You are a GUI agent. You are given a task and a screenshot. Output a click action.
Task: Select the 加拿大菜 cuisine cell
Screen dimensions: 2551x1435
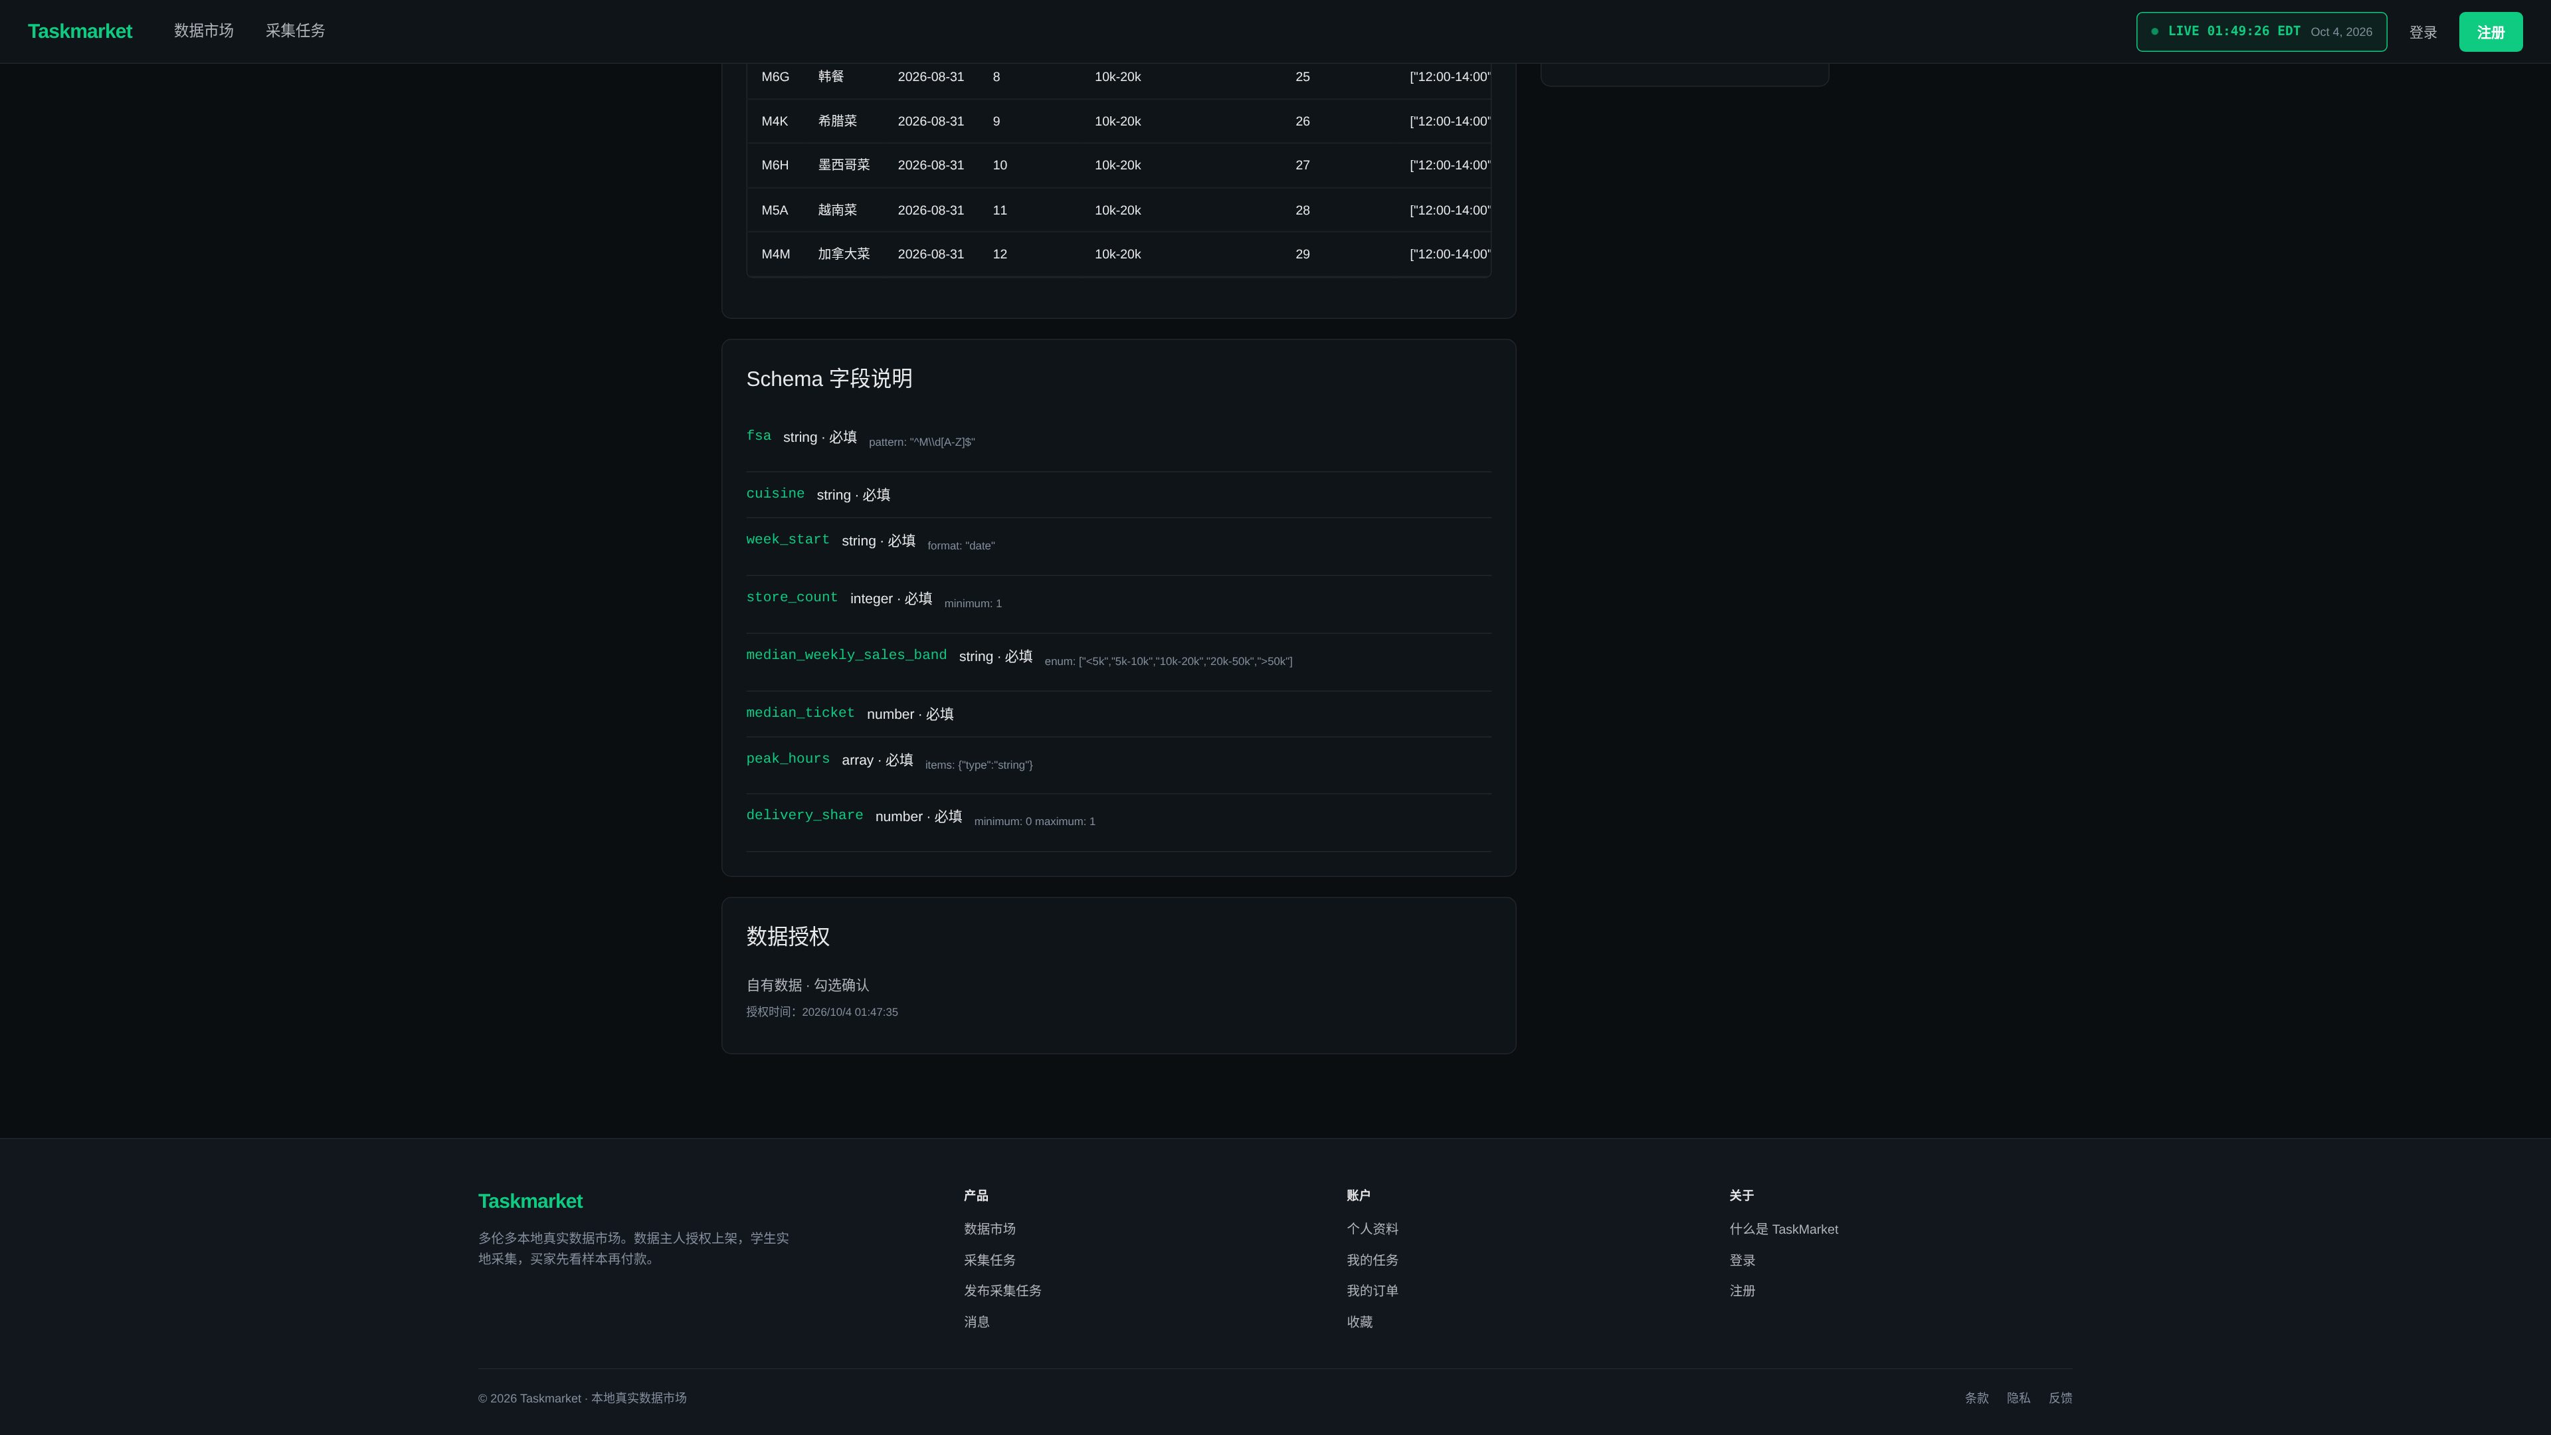pyautogui.click(x=844, y=254)
